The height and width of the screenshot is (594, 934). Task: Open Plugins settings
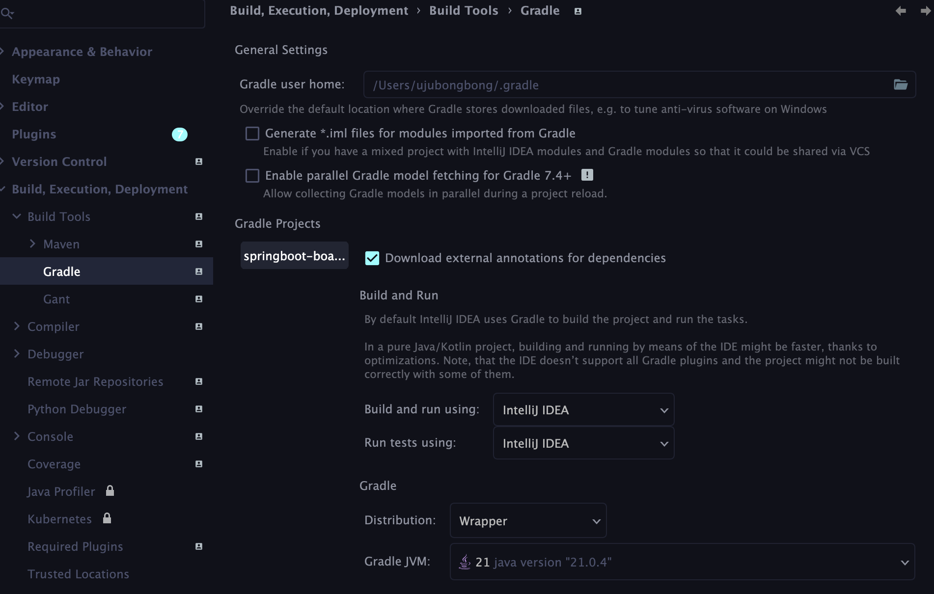coord(34,134)
